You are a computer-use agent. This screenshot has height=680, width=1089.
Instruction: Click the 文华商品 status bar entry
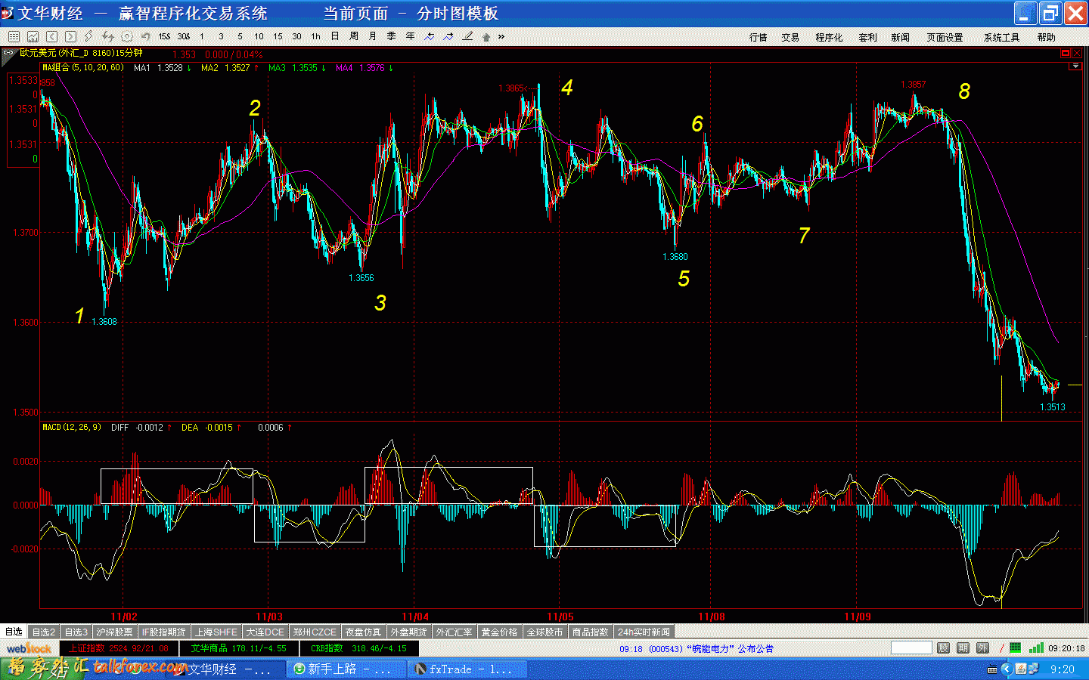239,648
